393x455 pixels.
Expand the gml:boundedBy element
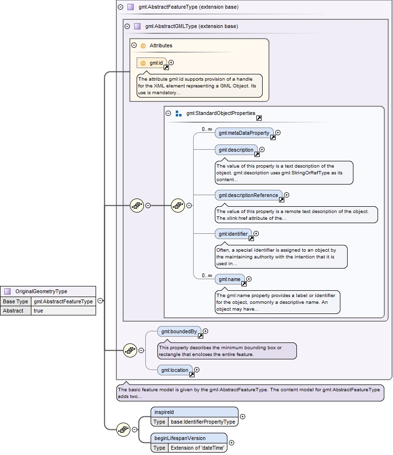[x=205, y=331]
